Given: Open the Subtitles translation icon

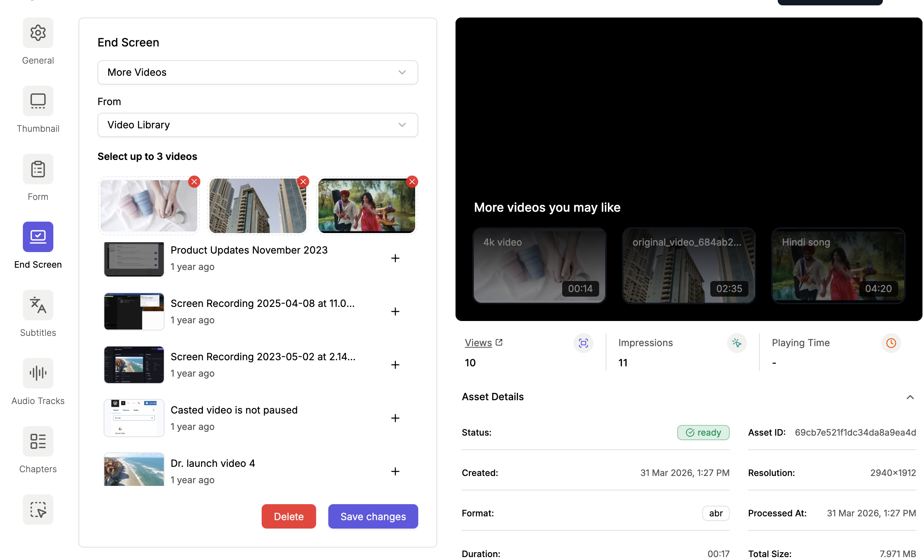Looking at the screenshot, I should [x=38, y=305].
